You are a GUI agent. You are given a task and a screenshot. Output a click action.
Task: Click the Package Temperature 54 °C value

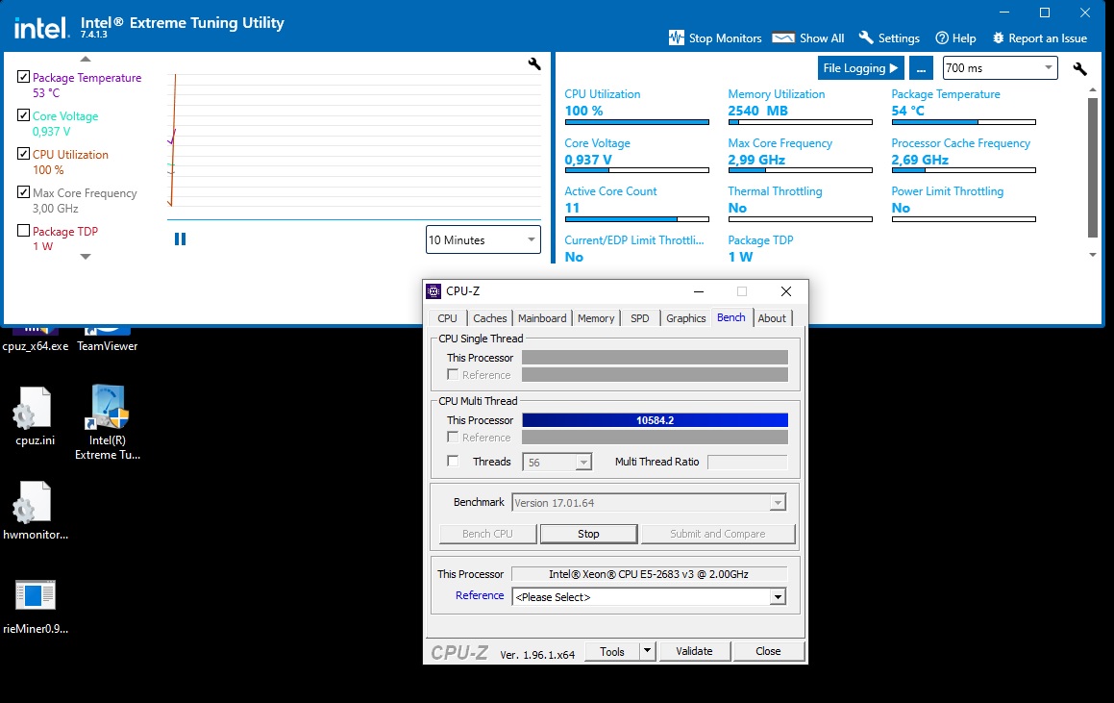point(908,111)
